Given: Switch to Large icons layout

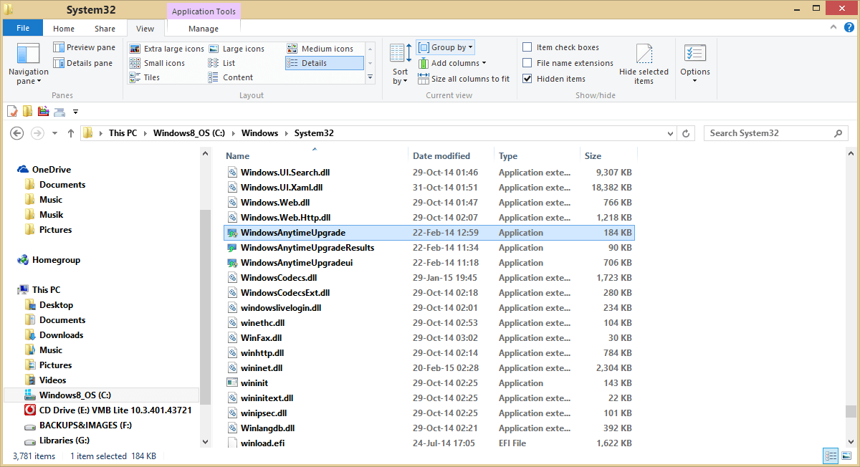Looking at the screenshot, I should tap(236, 49).
